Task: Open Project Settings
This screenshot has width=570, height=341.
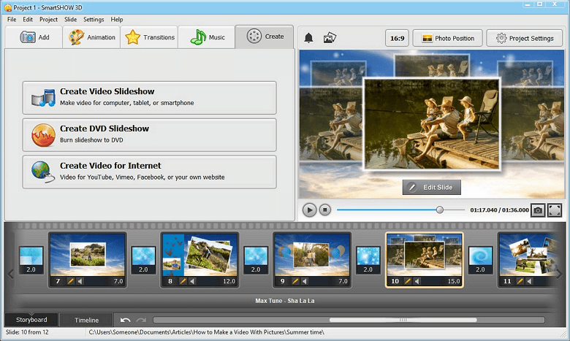Action: [x=525, y=38]
